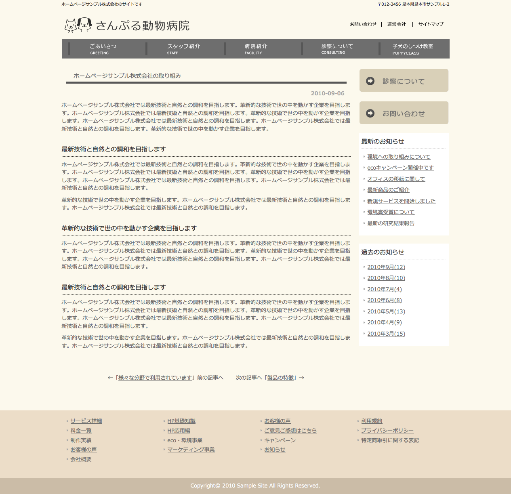Click sidebar heading 過去のお知らせ
Image resolution: width=511 pixels, height=494 pixels.
click(x=383, y=252)
